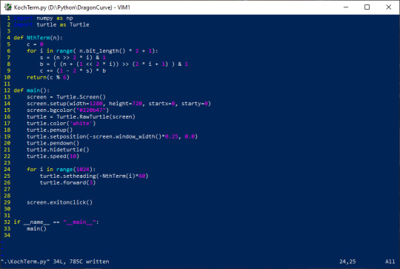Place cursor on the 'n.bit_length()' for loop line
Image resolution: width=400 pixels, height=269 pixels.
pyautogui.click(x=93, y=51)
